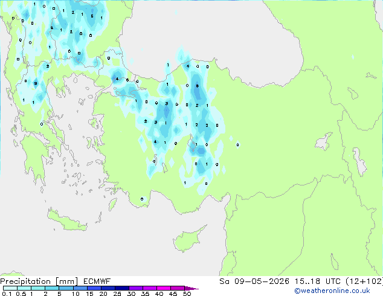Select the 35–40 mm legend swatch
The height and width of the screenshot is (296, 383).
150,288
